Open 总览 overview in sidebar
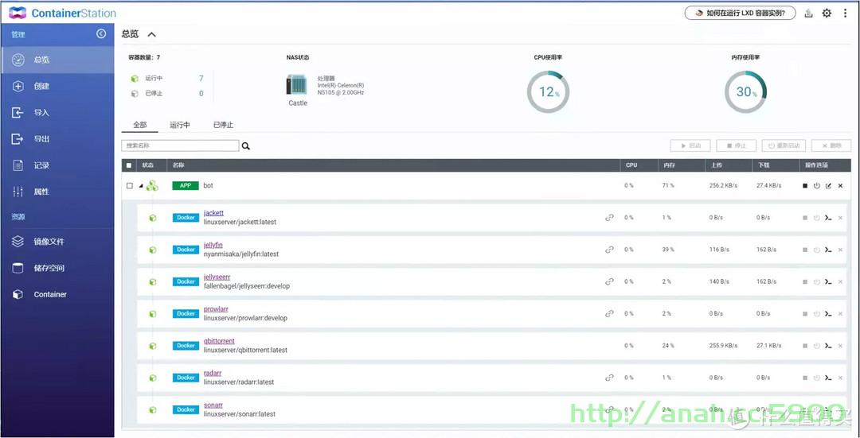This screenshot has width=860, height=438. pos(57,60)
